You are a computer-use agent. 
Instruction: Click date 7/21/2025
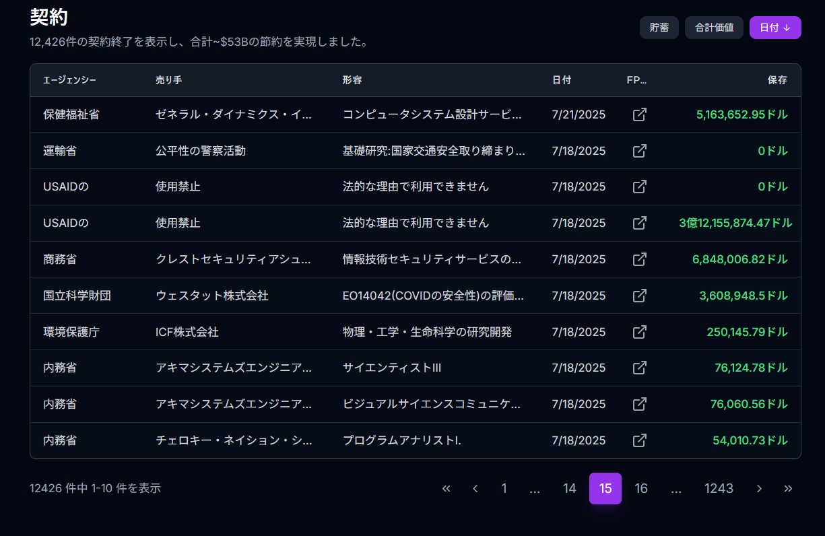click(x=579, y=114)
